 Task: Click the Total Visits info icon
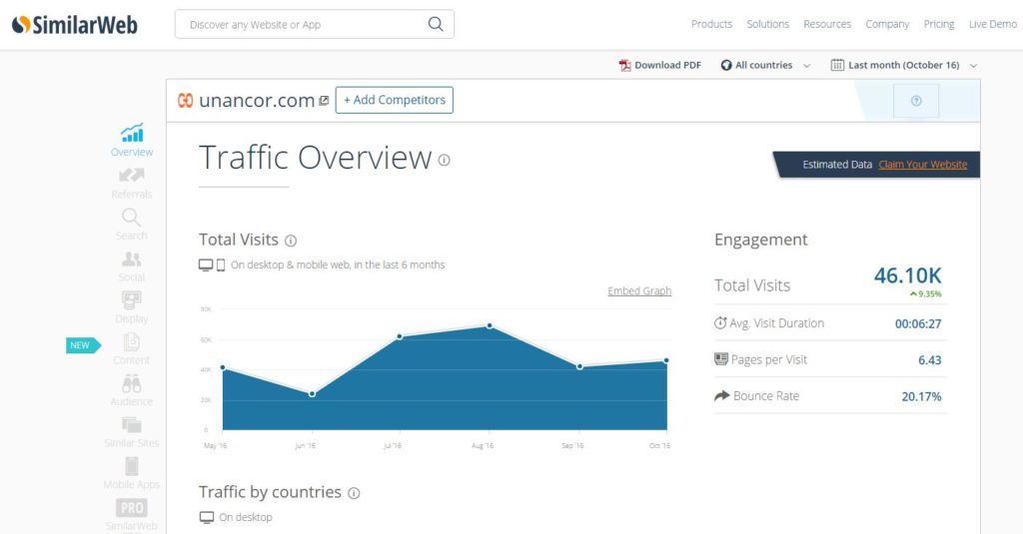(x=291, y=241)
